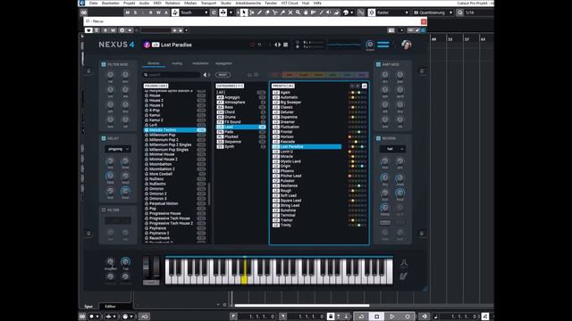Image resolution: width=572 pixels, height=321 pixels.
Task: Open the reverb hall type dropdown
Action: click(x=392, y=149)
